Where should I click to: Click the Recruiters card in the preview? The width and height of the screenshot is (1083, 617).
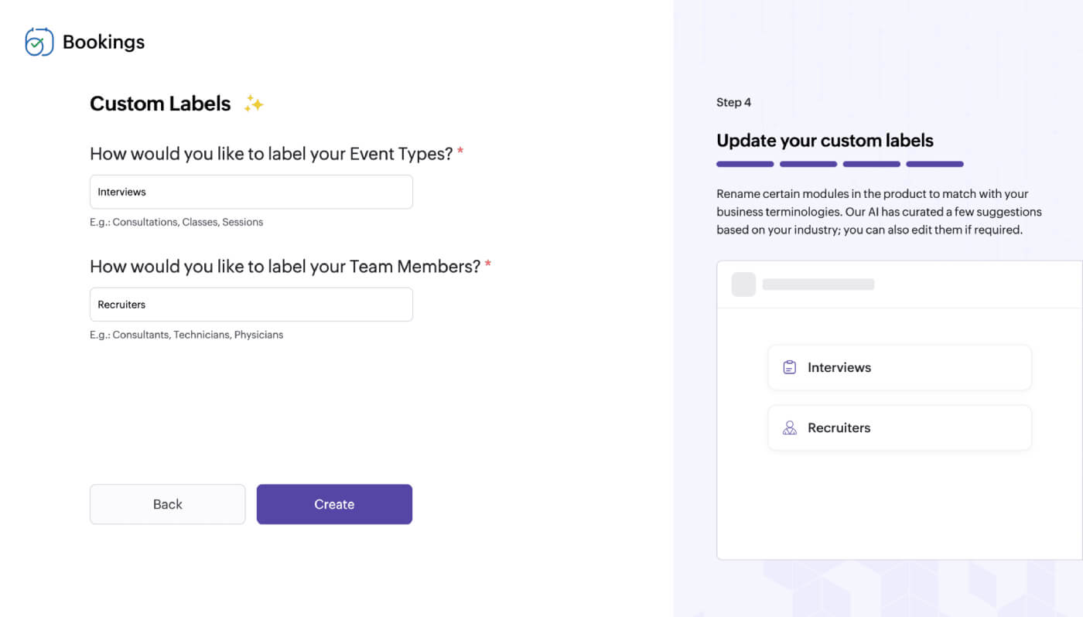pyautogui.click(x=899, y=427)
